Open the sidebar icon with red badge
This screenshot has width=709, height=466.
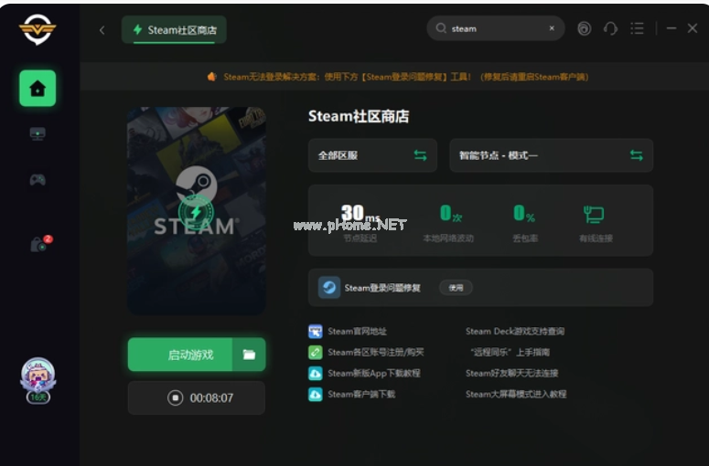(x=38, y=244)
